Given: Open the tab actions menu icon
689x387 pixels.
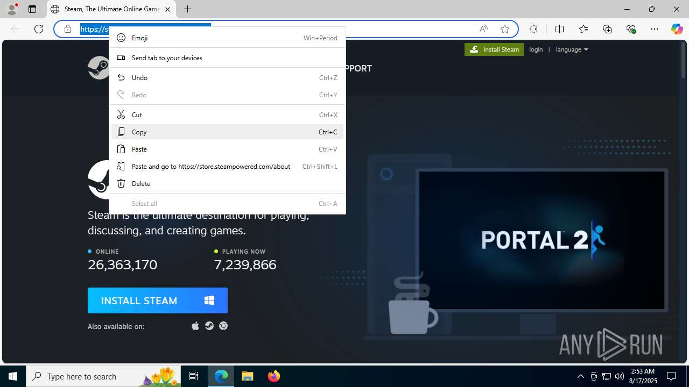Looking at the screenshot, I should point(32,9).
